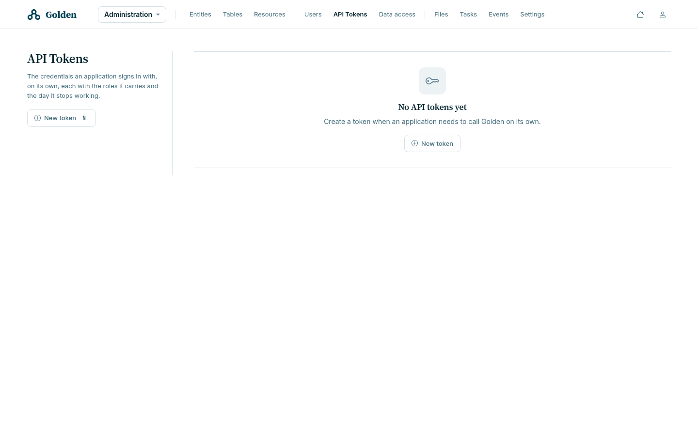View the Events tab
Image resolution: width=698 pixels, height=436 pixels.
[x=498, y=15]
